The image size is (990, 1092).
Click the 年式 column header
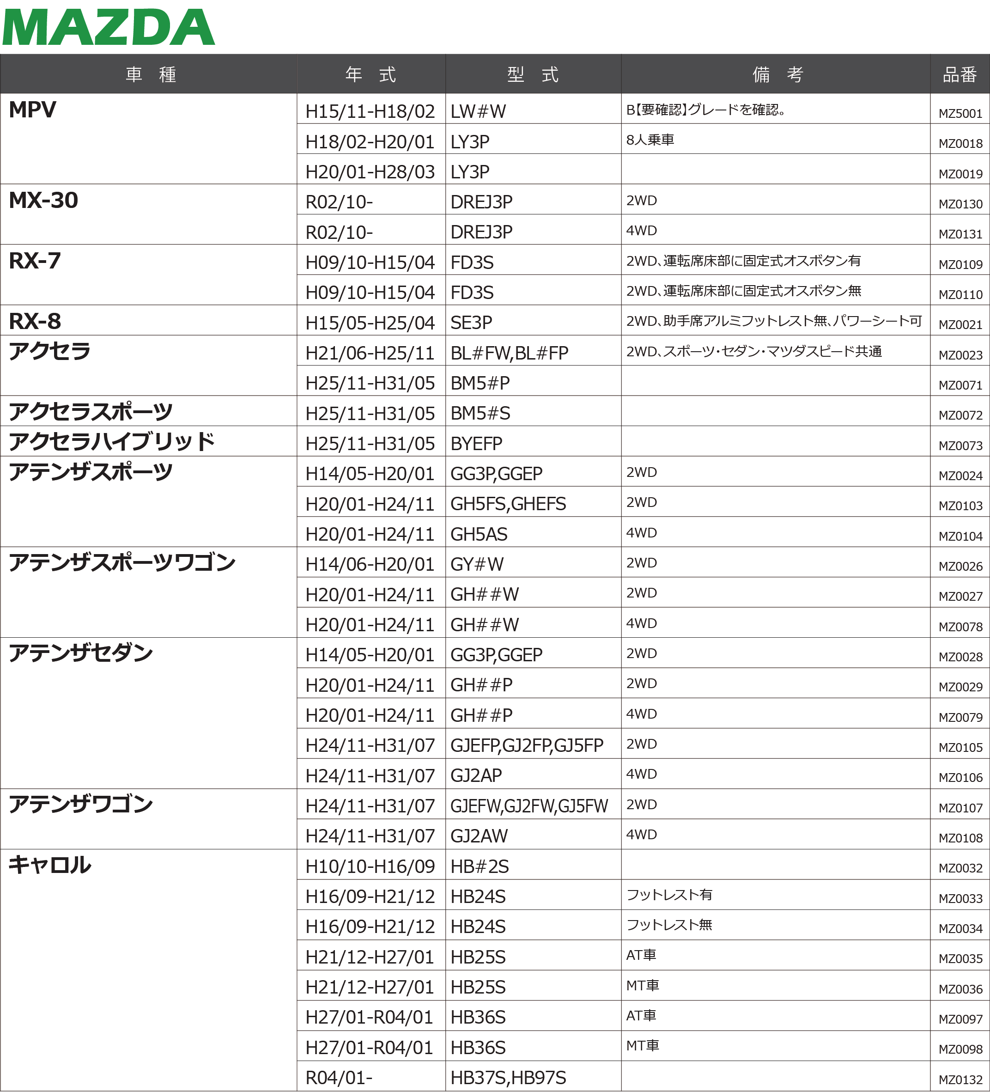coord(371,74)
